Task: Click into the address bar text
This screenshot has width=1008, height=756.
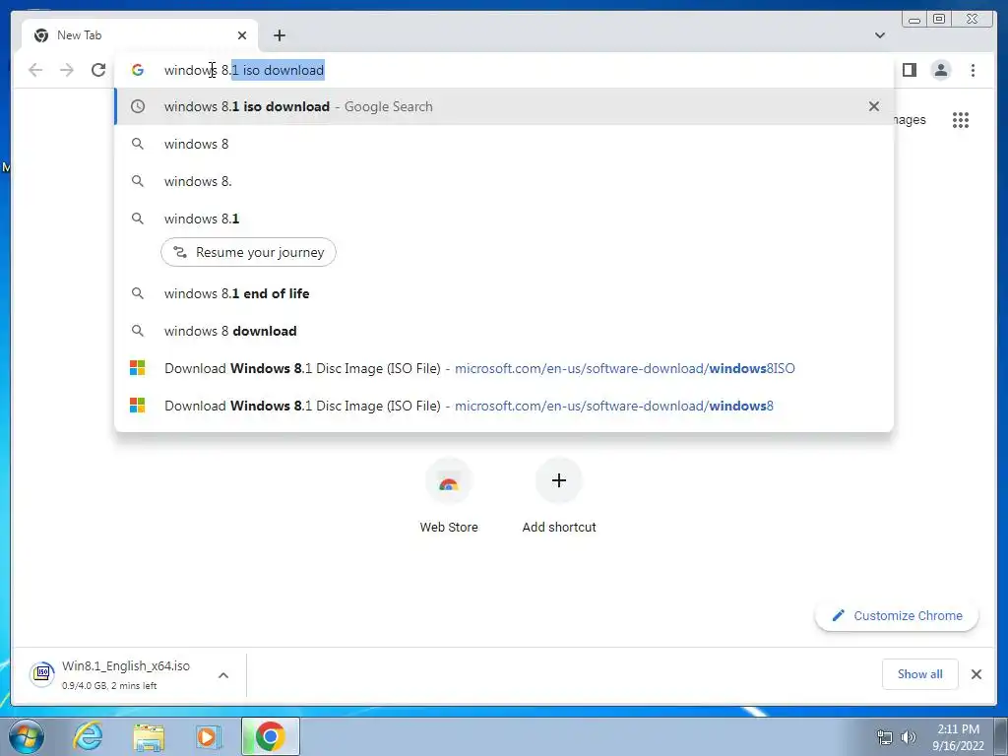Action: tap(244, 70)
